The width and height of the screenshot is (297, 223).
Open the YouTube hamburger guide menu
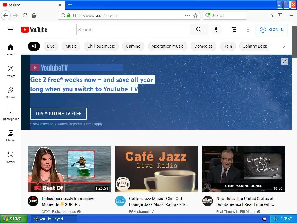click(x=10, y=30)
